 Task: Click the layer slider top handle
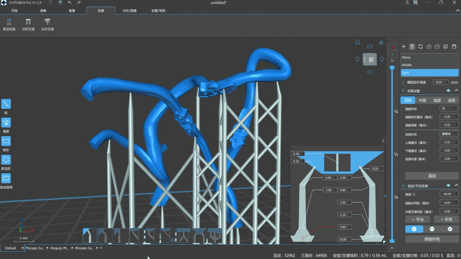392,68
